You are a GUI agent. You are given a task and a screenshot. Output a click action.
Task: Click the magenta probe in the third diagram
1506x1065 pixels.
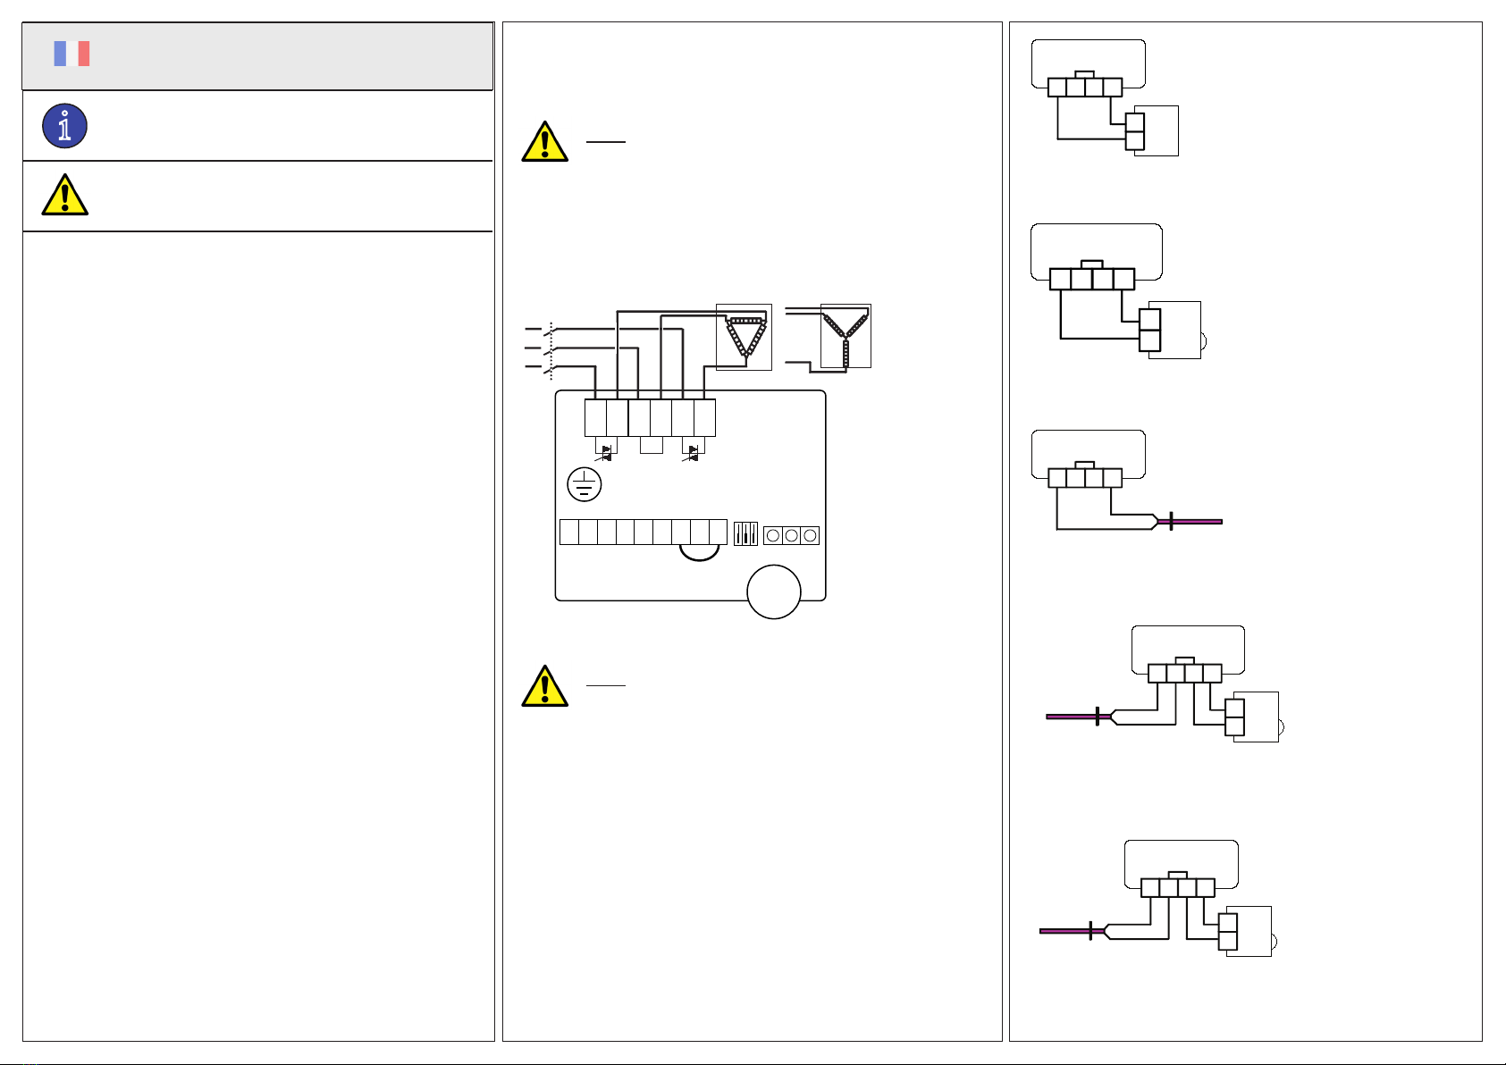1190,522
